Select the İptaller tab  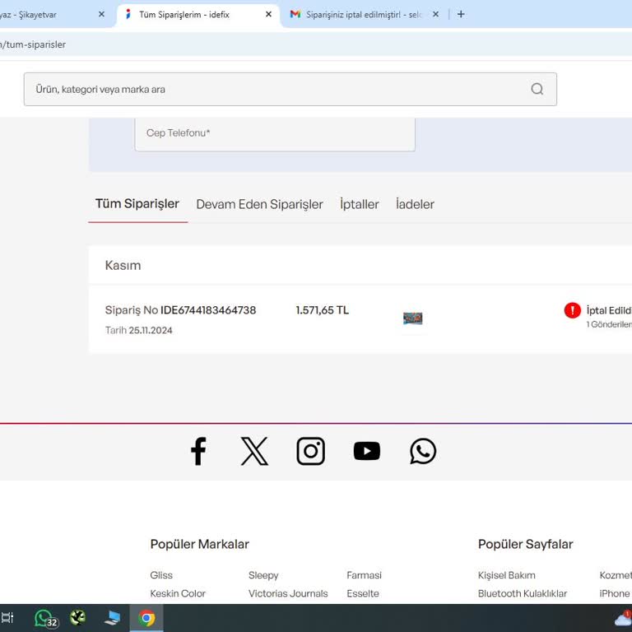click(360, 204)
